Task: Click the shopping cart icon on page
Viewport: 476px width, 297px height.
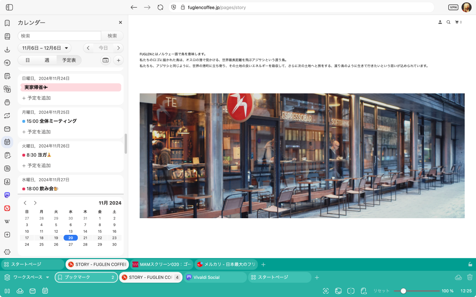Action: coord(458,22)
